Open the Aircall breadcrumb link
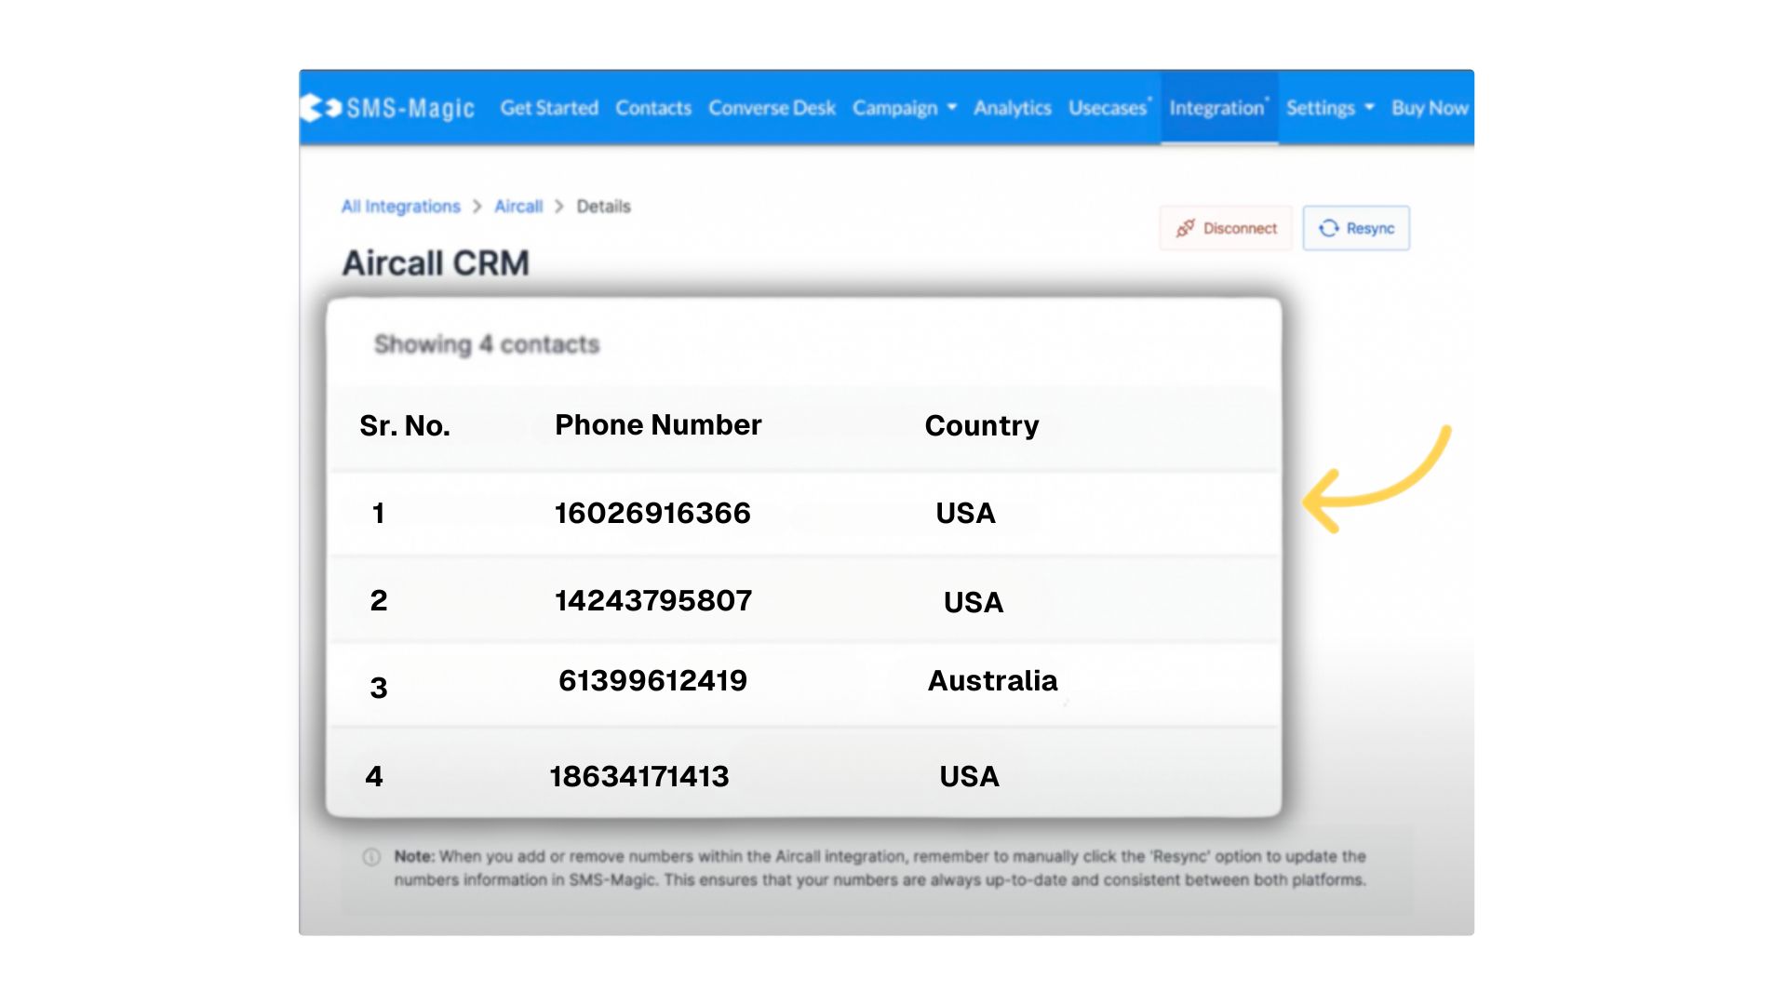Screen dimensions: 1787x1005 pyautogui.click(x=518, y=207)
